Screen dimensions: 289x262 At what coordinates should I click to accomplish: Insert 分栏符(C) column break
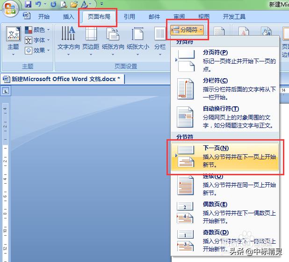(x=225, y=89)
